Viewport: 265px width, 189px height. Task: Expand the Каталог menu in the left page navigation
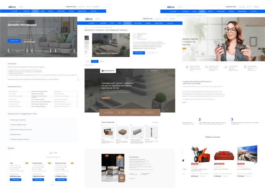point(15,11)
